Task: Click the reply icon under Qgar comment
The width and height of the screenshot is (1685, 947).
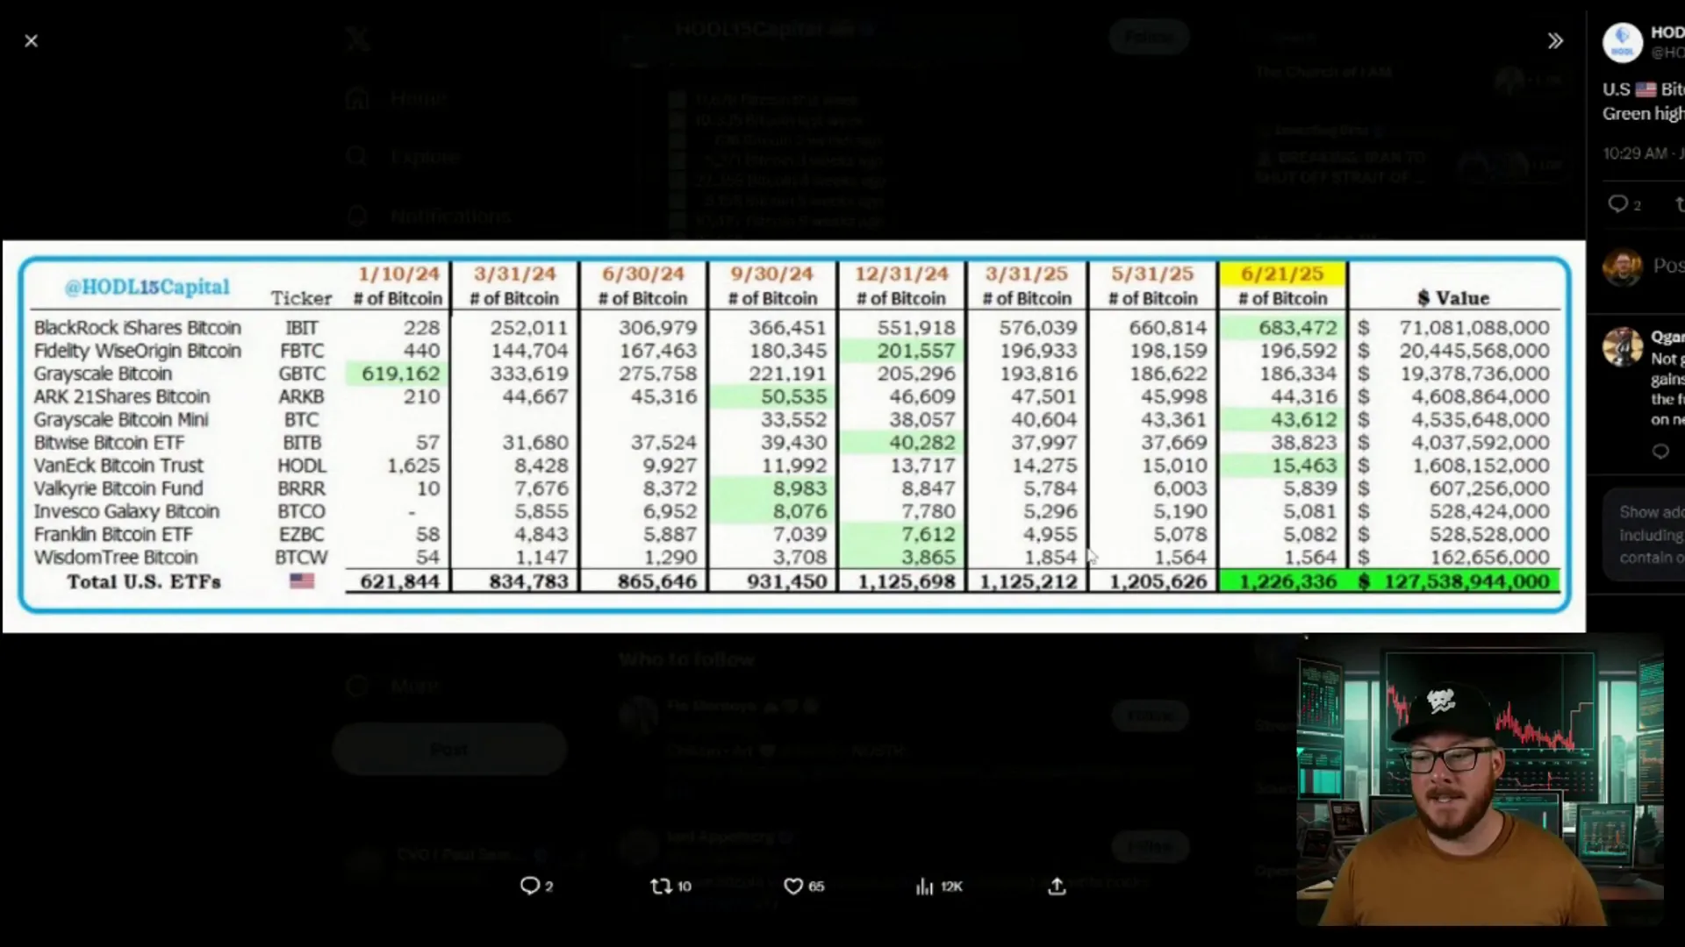Action: (1660, 452)
